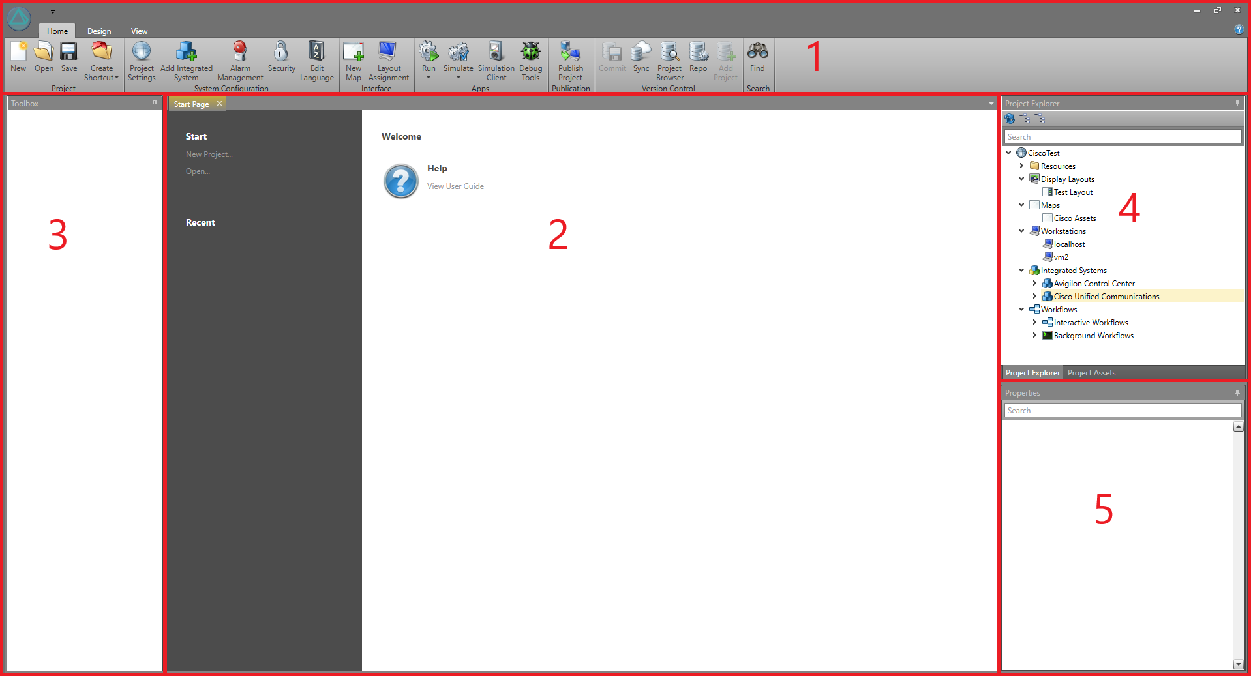1251x676 pixels.
Task: Open the Security settings icon
Action: pos(281,52)
